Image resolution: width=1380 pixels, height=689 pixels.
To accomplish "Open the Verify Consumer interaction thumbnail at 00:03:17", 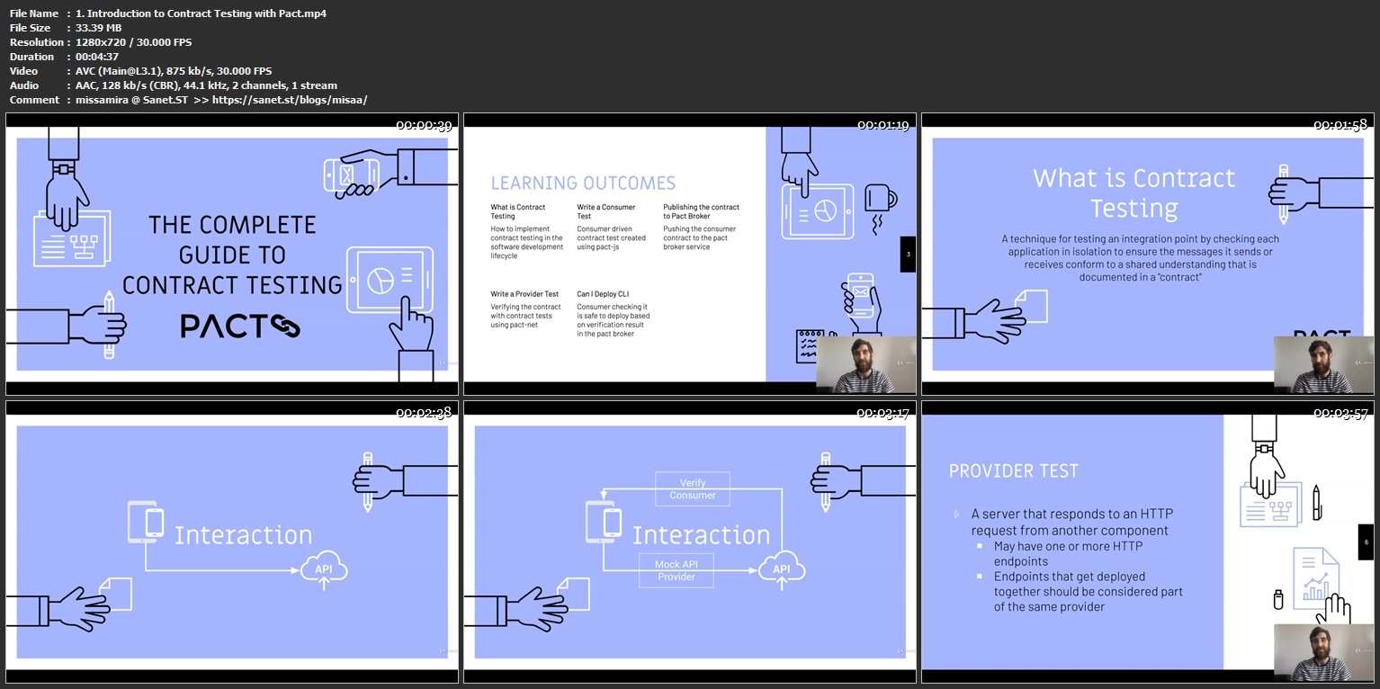I will (690, 542).
